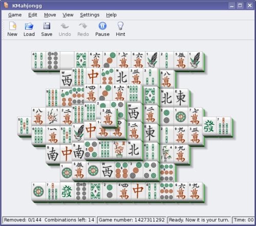Click 'Ready. Now it is your turn.' status
The image size is (256, 226).
click(x=199, y=220)
